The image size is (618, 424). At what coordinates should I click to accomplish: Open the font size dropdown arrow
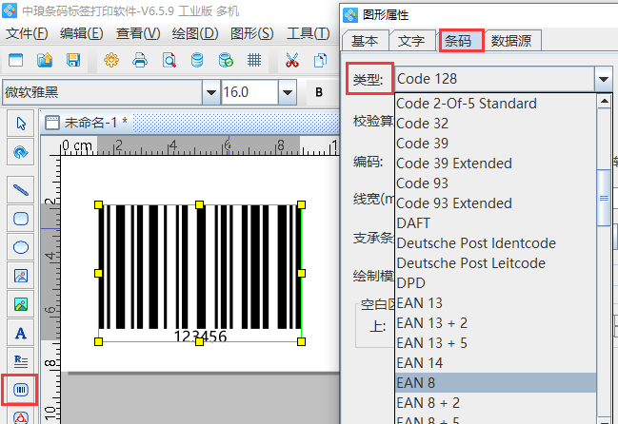coord(288,92)
